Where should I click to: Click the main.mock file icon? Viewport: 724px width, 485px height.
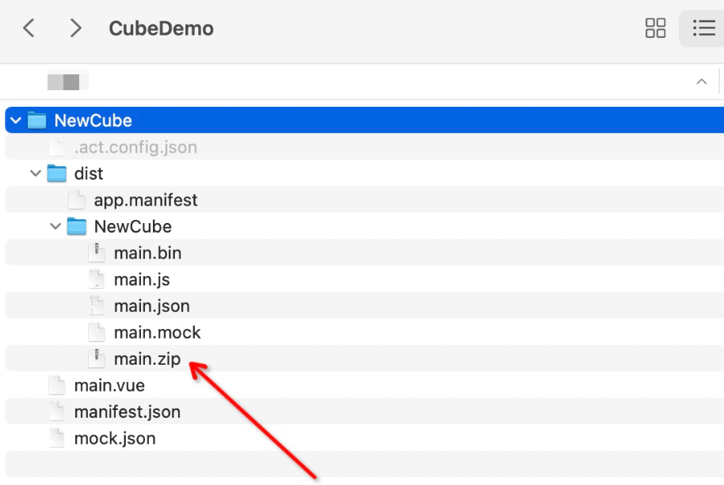[97, 332]
